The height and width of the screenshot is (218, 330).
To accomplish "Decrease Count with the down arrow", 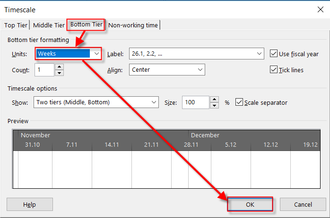I will 59,73.
